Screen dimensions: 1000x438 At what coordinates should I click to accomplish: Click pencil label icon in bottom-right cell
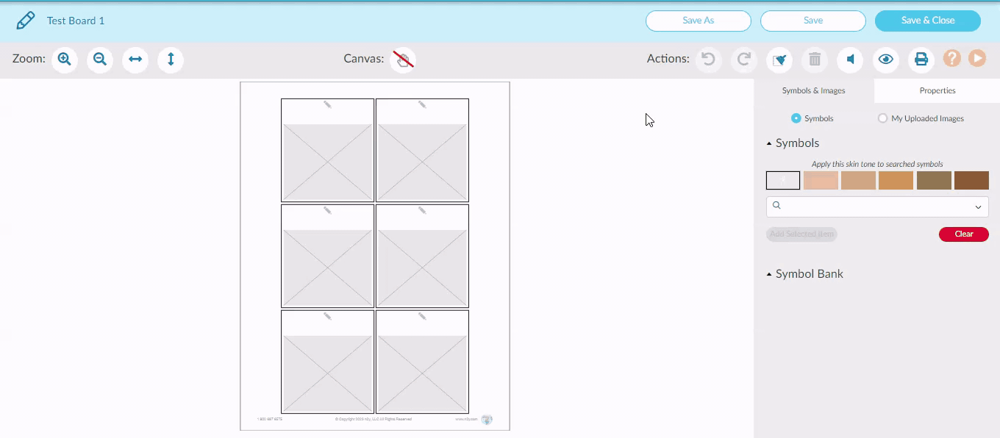[422, 317]
